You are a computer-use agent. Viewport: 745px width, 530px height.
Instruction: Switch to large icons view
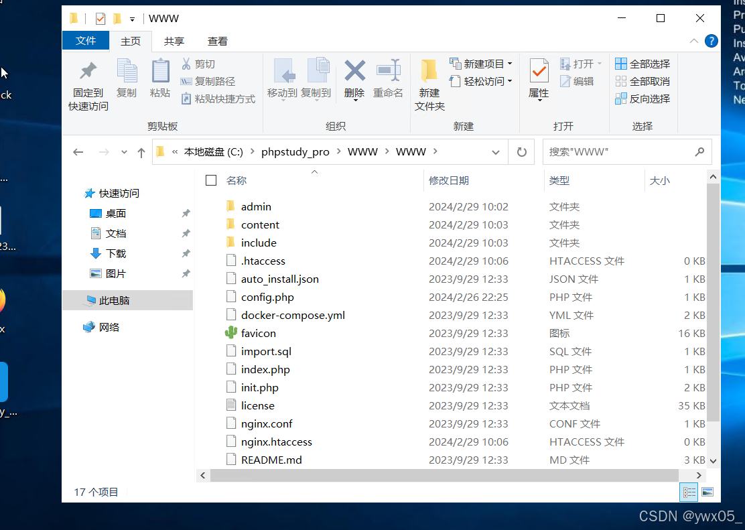click(707, 492)
